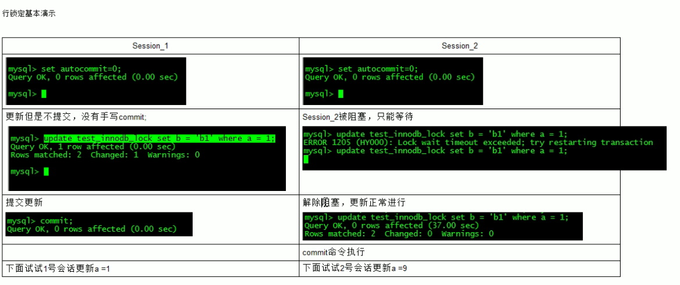Click 'Query OK, 1 row affected' line
Screen dimensions: 680x285
pyautogui.click(x=93, y=147)
